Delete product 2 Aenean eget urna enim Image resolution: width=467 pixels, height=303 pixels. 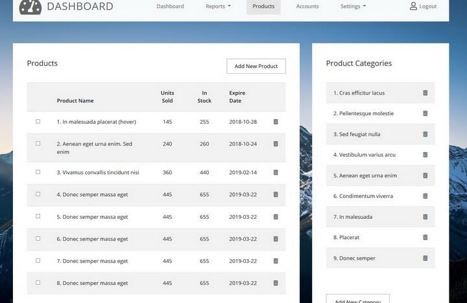click(x=276, y=144)
